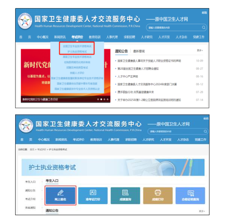
Task: Click the 成绩打印 printer icon
Action: (x=158, y=195)
